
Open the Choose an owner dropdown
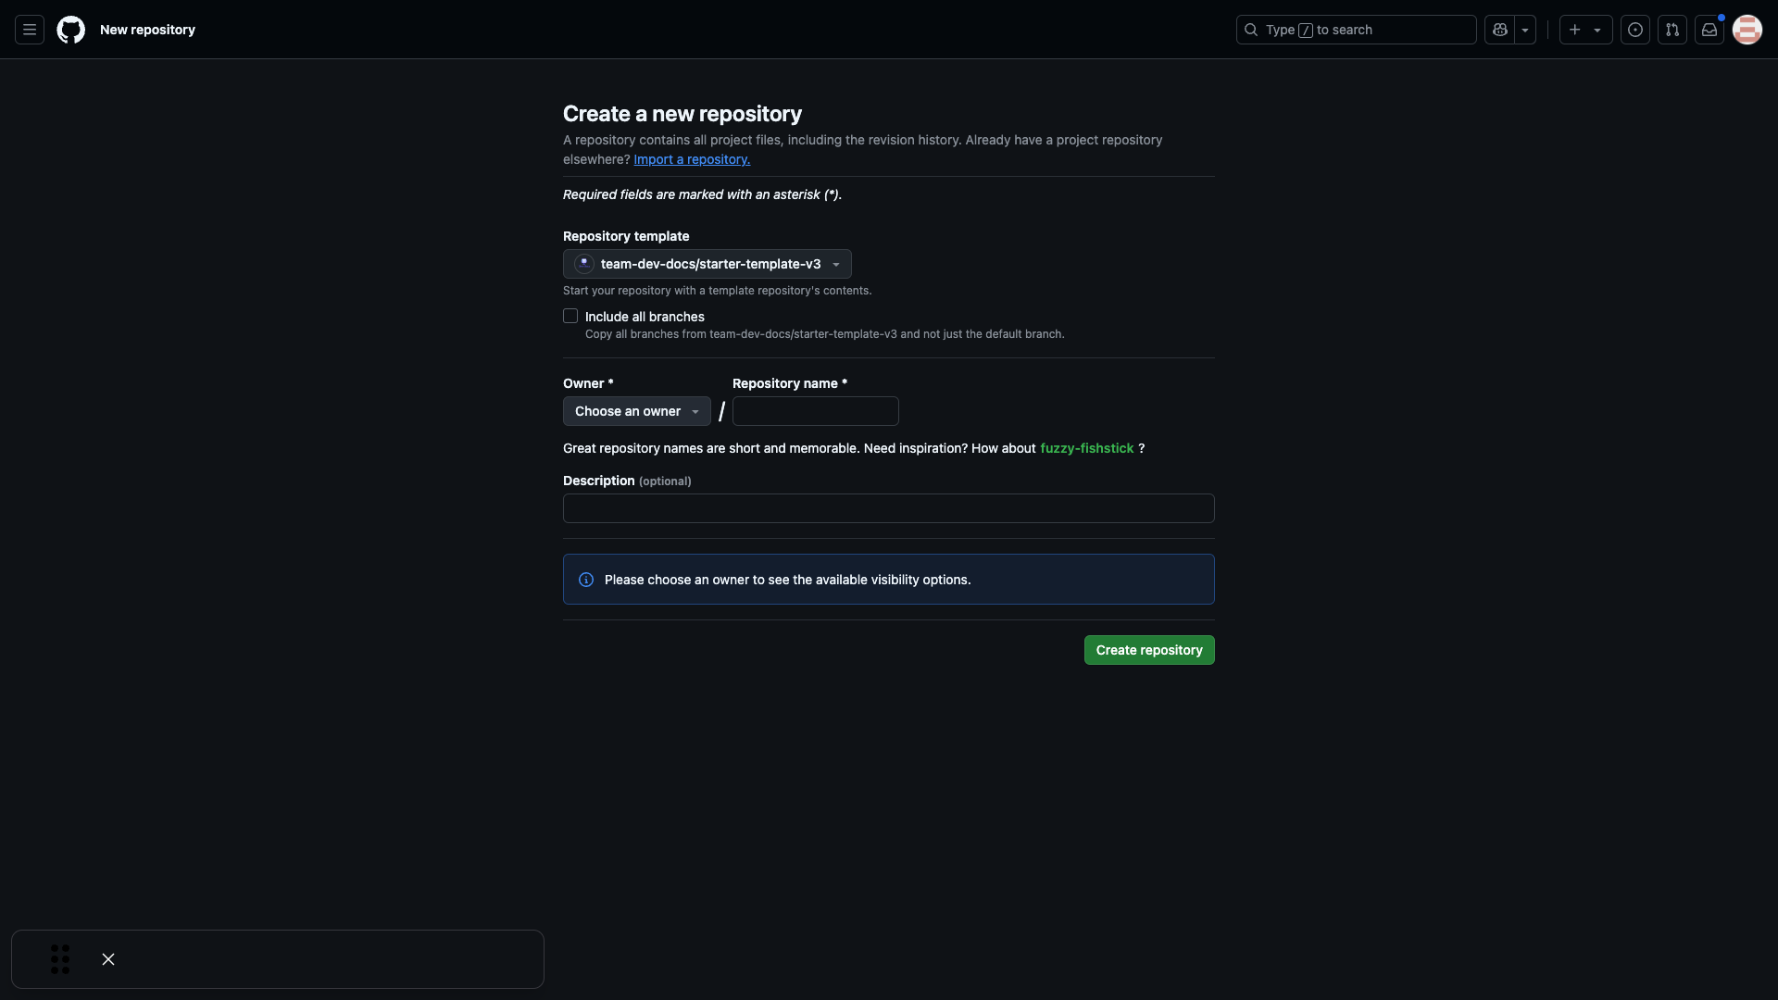(636, 411)
